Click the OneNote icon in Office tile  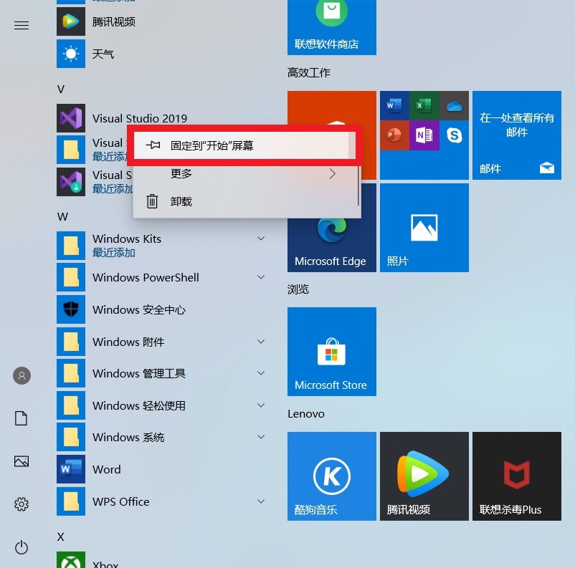(424, 135)
